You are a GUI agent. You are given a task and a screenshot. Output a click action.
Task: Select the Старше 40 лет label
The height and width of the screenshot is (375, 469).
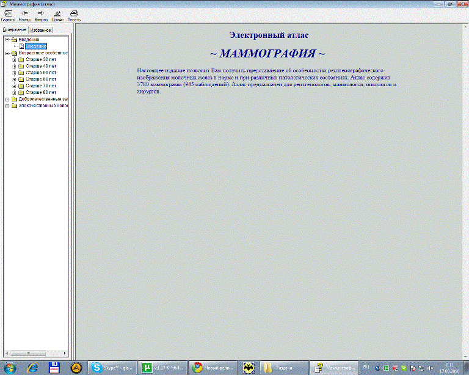(x=41, y=66)
